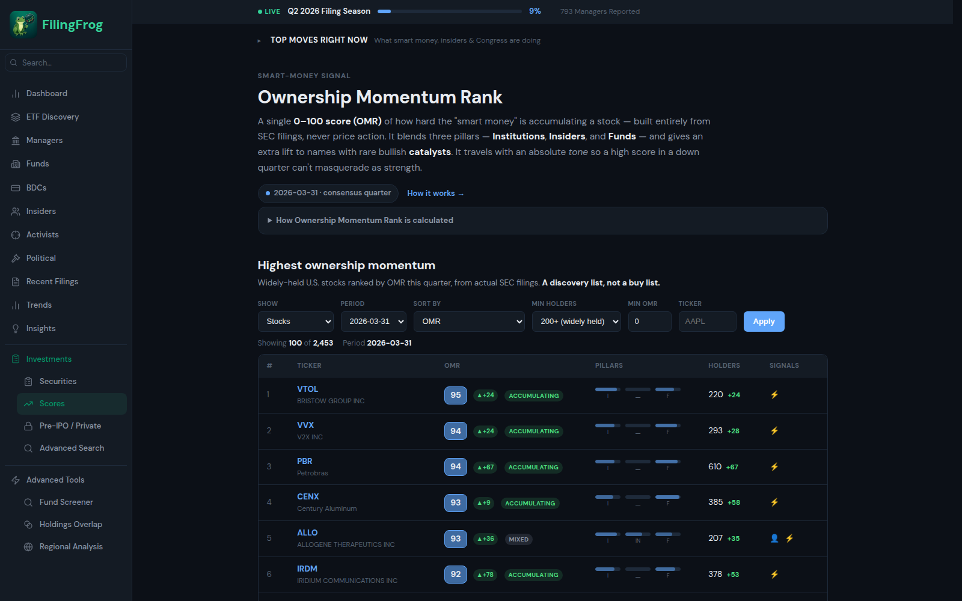Go to Managers page
Viewport: 962px width, 601px height.
66,141
